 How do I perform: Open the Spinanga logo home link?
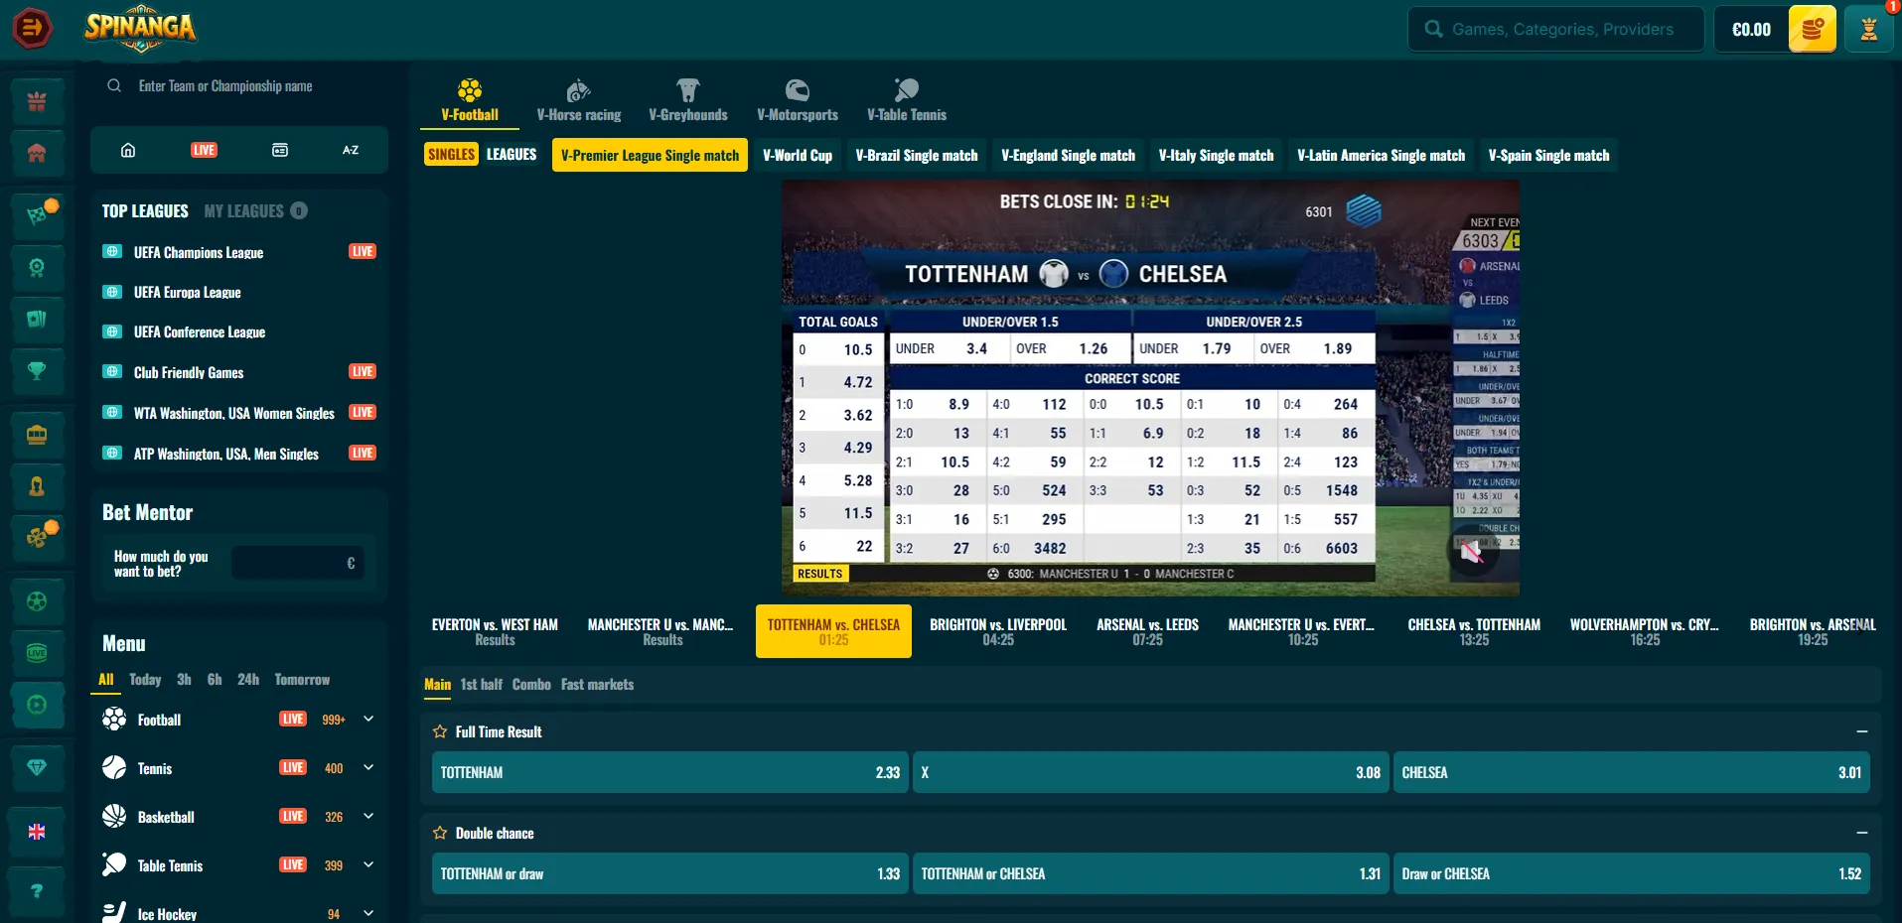coord(140,28)
